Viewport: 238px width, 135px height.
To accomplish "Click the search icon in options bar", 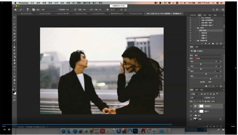I will (x=213, y=10).
